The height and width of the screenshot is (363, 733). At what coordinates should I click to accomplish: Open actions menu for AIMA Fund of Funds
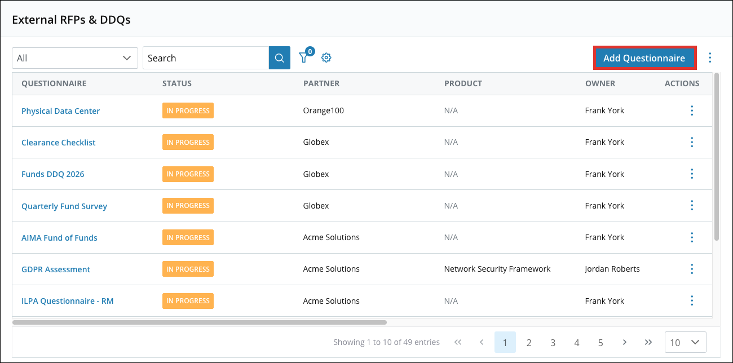pos(692,237)
